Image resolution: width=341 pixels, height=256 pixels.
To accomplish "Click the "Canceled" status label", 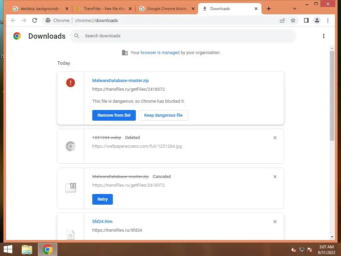I will point(162,177).
